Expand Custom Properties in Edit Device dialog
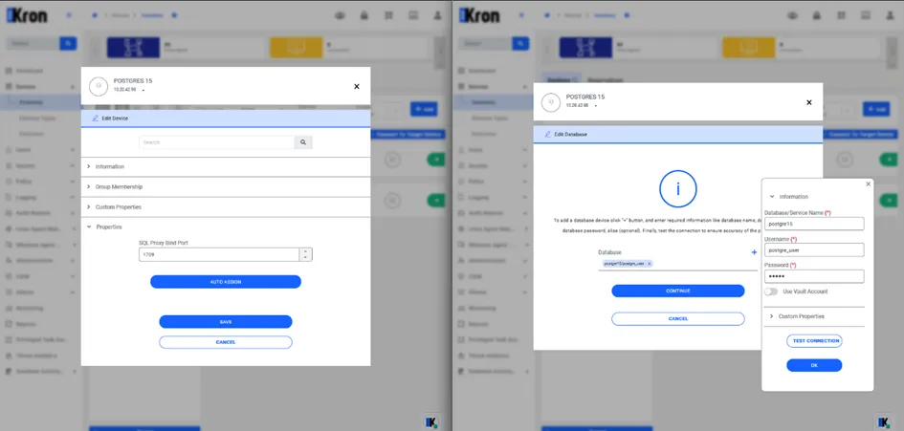 pos(226,206)
